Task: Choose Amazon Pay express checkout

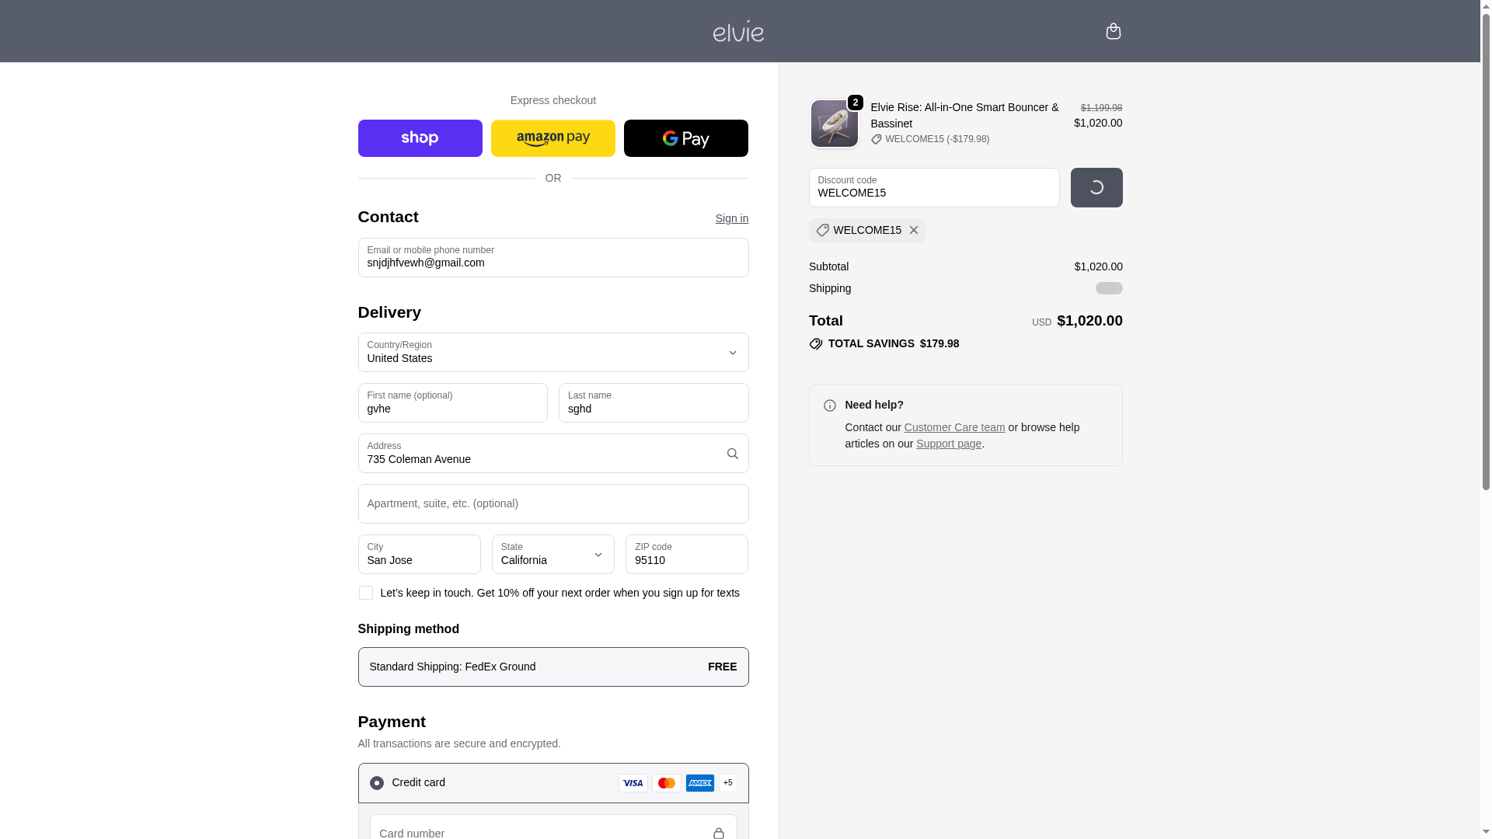Action: tap(553, 138)
